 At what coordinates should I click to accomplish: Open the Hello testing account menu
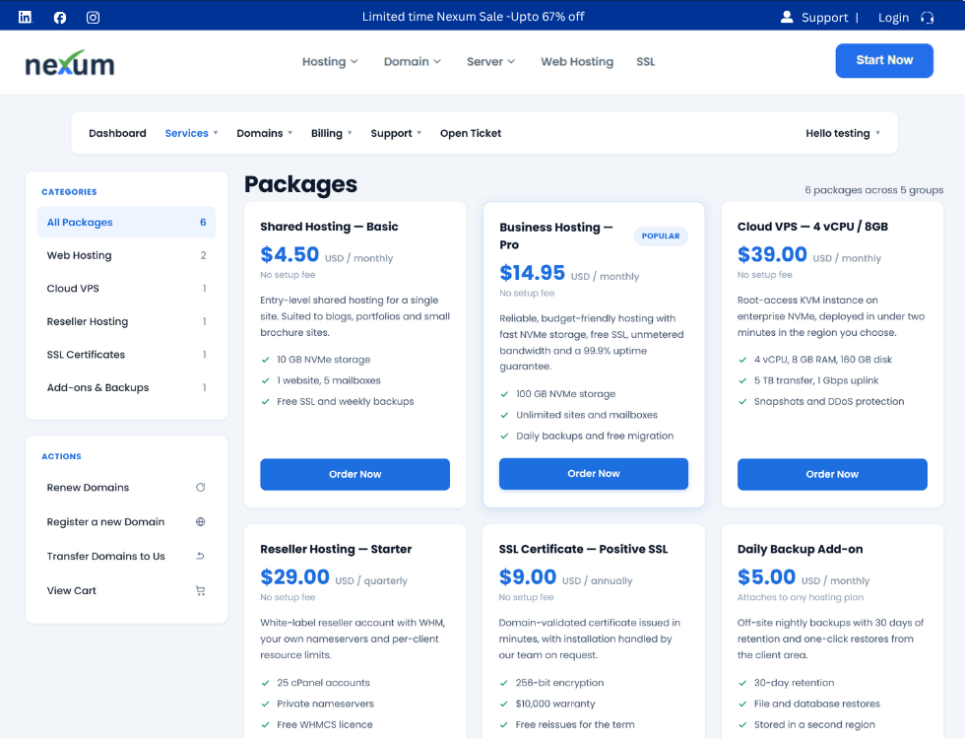tap(843, 133)
